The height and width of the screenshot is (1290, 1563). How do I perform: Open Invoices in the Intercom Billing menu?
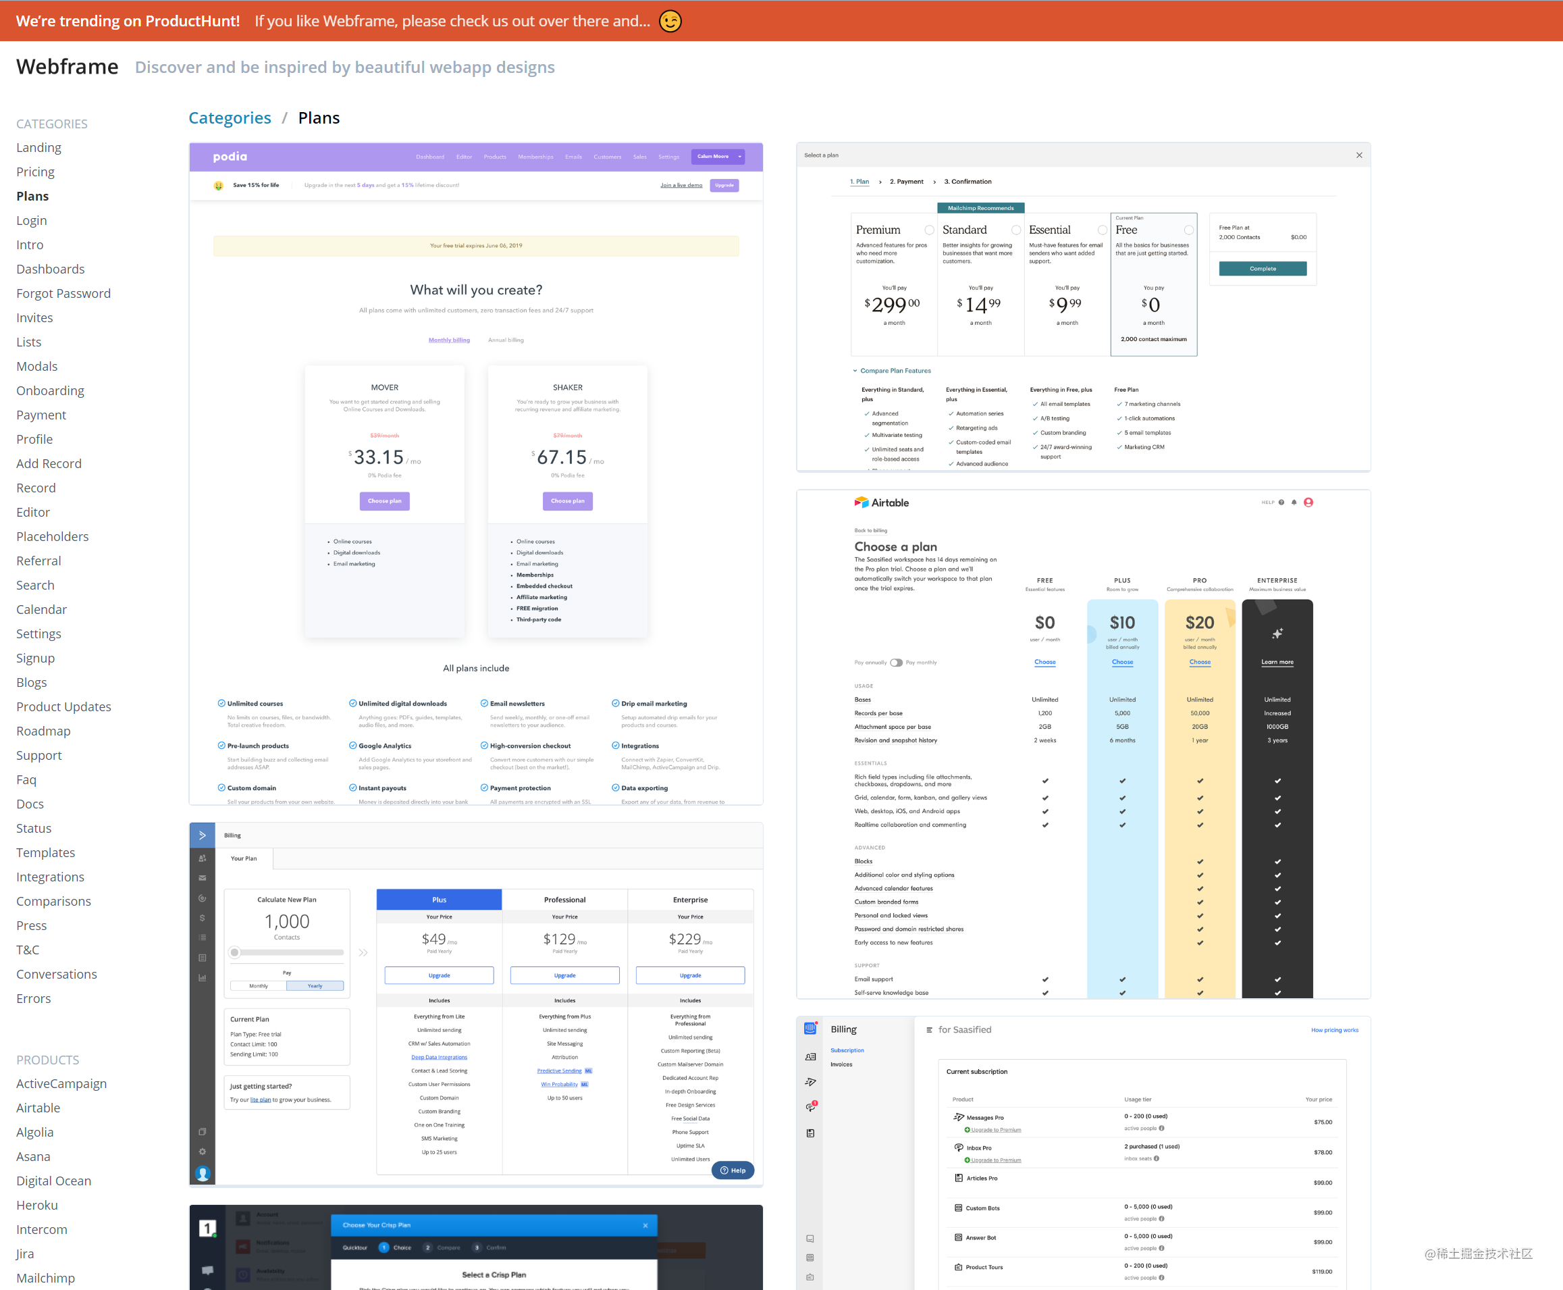click(x=841, y=1065)
